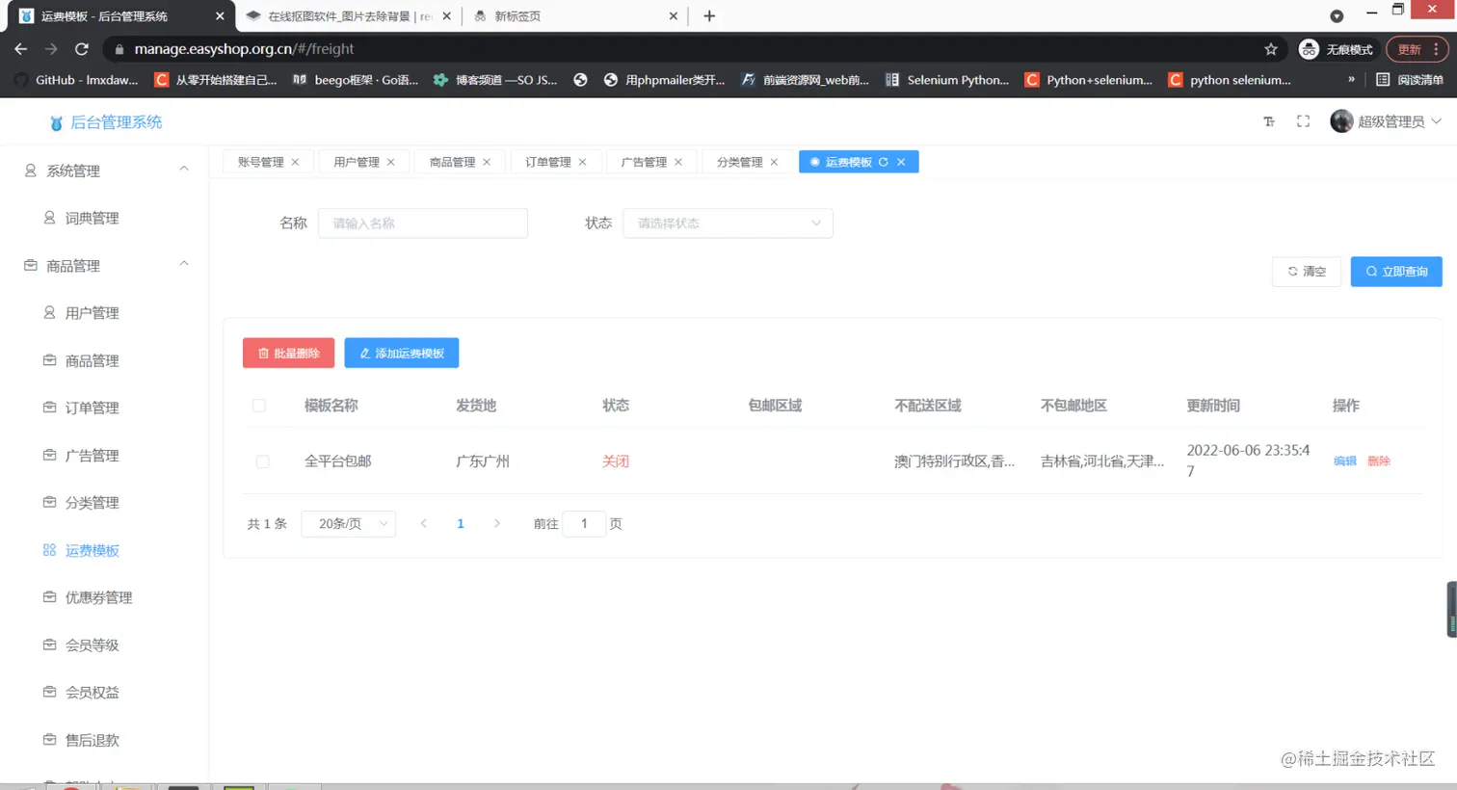Screen dimensions: 1457x790
Task: Open the 20条/页 page size dropdown
Action: tap(348, 523)
